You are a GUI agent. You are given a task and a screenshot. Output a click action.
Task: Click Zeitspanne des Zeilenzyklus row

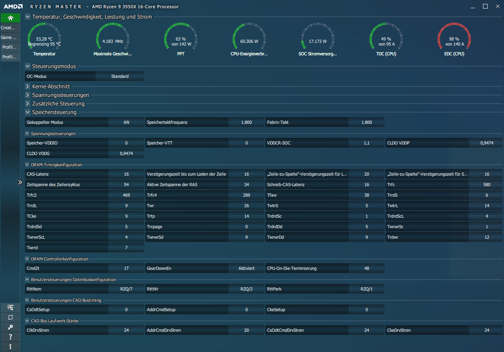(84, 185)
